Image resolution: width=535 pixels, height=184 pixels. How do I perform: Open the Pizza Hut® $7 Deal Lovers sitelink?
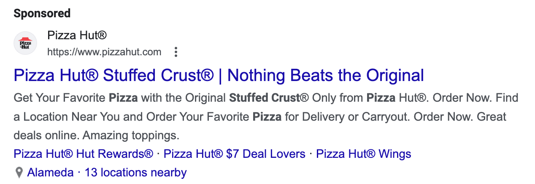[235, 154]
